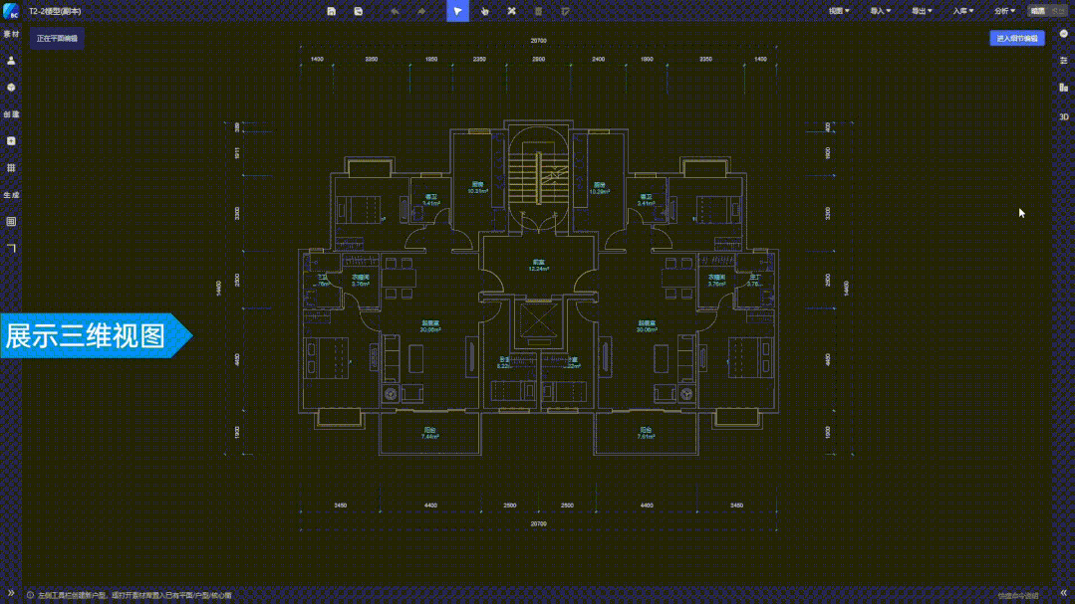Activate the pointer select tool

(457, 11)
